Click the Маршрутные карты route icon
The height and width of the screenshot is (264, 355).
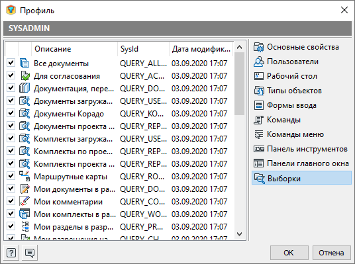click(25, 176)
